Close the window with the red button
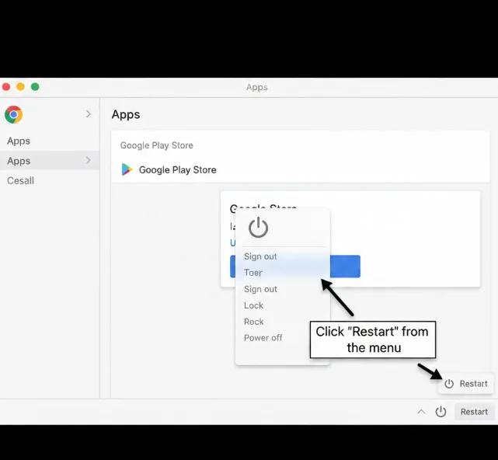This screenshot has width=498, height=460. point(6,87)
